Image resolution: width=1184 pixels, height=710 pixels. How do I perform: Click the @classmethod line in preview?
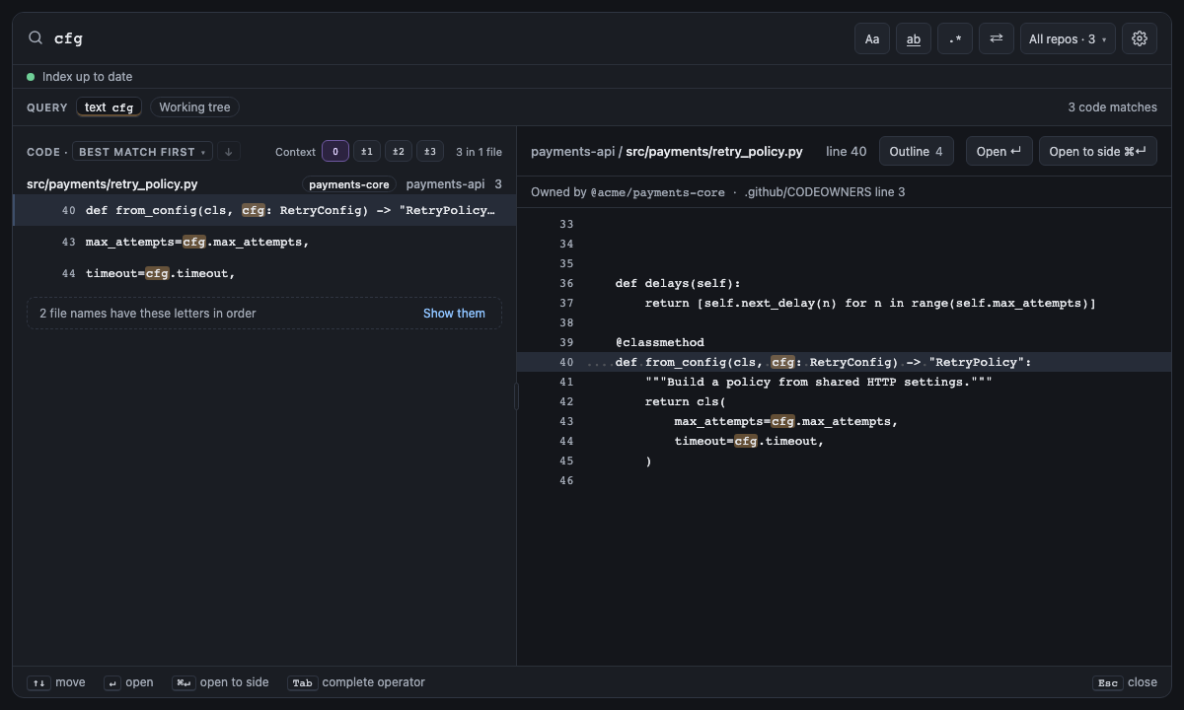click(660, 342)
